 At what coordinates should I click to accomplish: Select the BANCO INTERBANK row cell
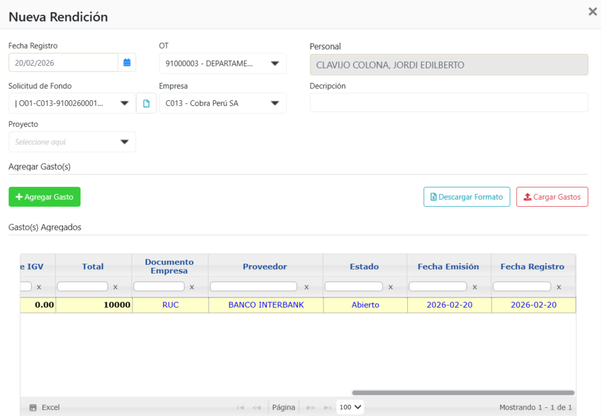266,305
